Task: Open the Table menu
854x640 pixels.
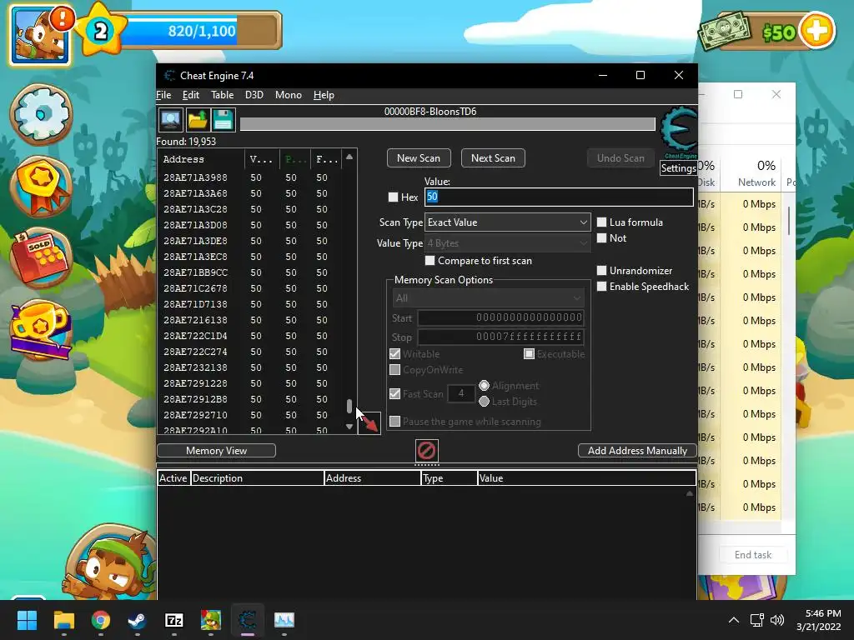Action: point(222,95)
